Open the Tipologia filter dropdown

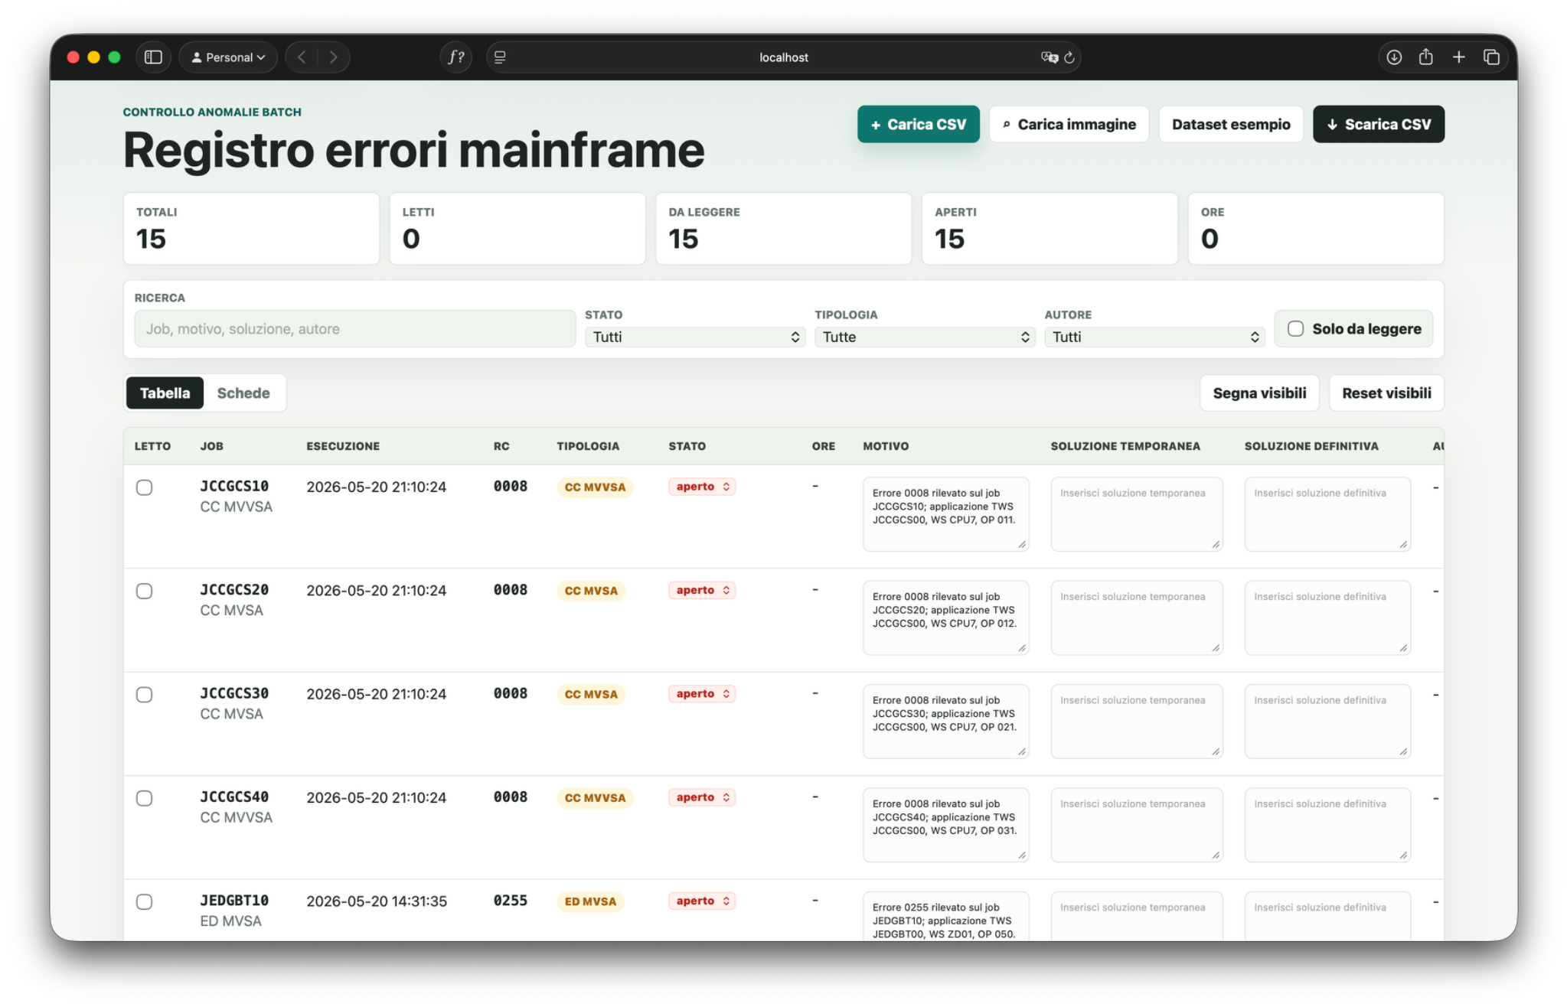click(924, 337)
